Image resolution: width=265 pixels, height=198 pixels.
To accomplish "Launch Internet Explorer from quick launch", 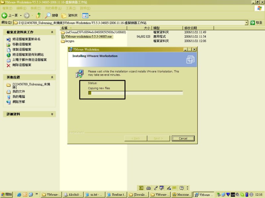I will click(x=19, y=195).
